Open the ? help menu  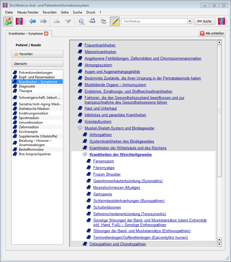[100, 12]
